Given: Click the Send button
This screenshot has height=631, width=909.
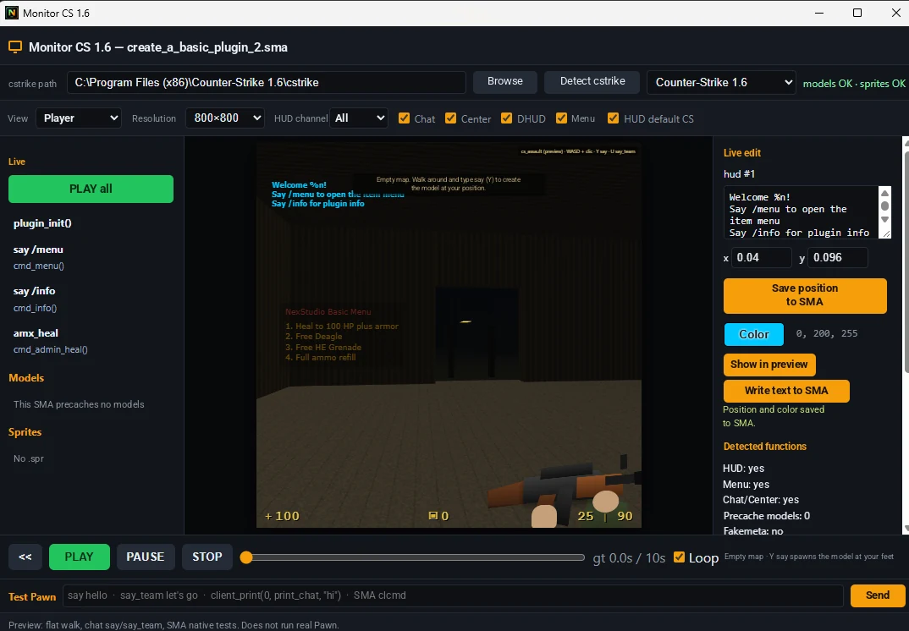Looking at the screenshot, I should (877, 595).
